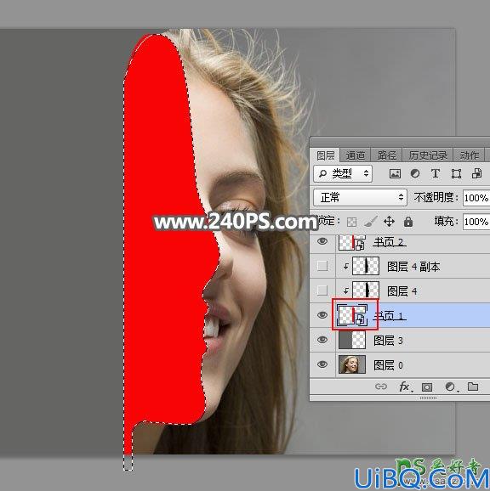Lock image pixels brush icon
Image resolution: width=490 pixels, height=491 pixels.
coord(370,222)
